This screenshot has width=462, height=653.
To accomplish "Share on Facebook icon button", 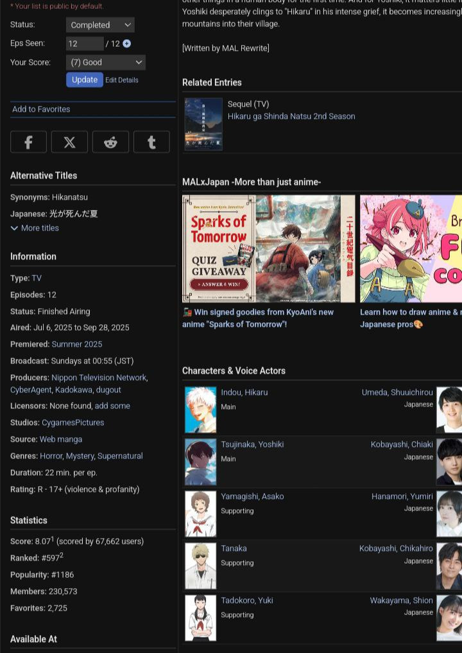I will pos(28,142).
